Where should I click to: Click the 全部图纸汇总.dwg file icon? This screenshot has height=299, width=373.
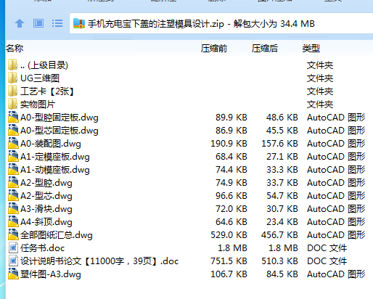[13, 234]
